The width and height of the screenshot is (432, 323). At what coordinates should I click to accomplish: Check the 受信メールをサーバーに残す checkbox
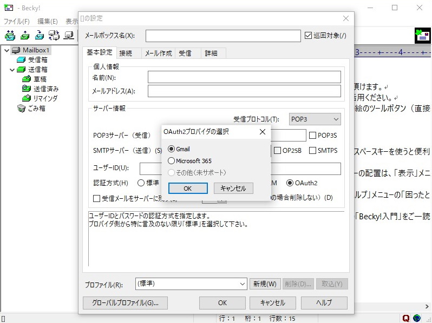click(x=96, y=198)
